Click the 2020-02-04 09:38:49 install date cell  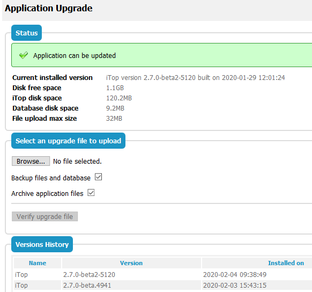tap(235, 275)
